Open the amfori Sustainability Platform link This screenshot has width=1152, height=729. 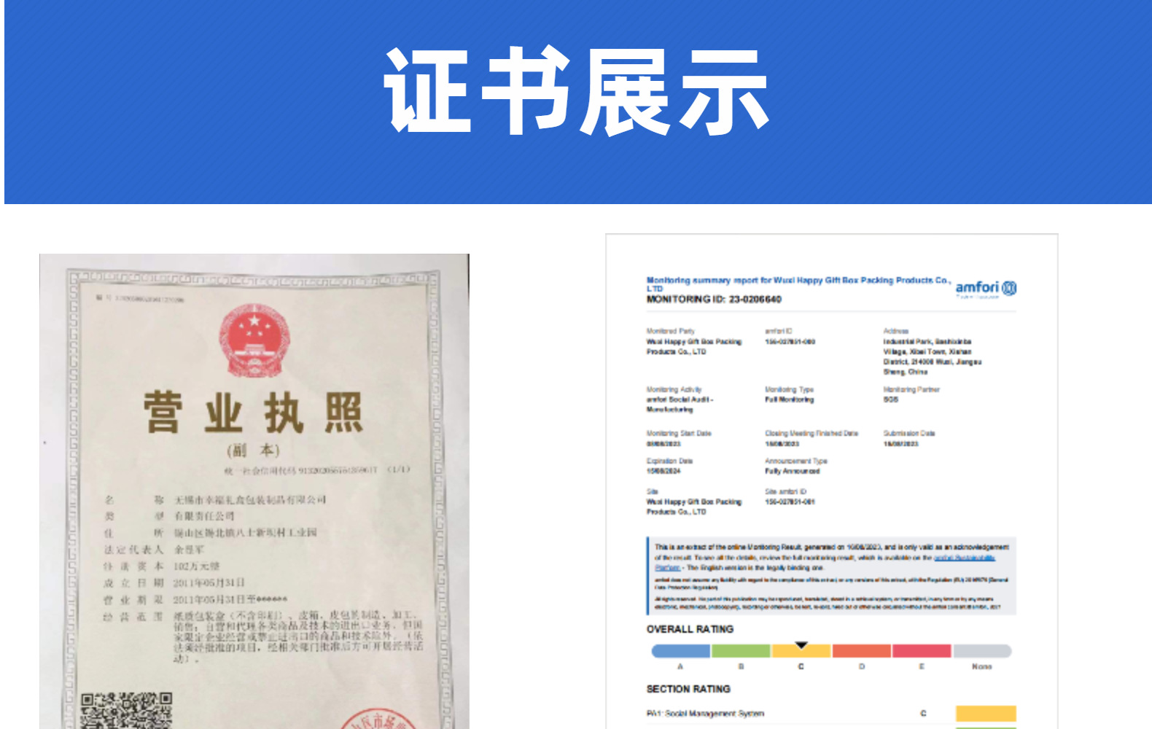tap(964, 558)
